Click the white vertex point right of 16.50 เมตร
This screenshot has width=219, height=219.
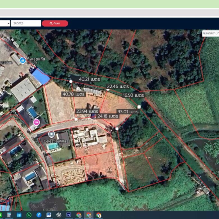[139, 107]
